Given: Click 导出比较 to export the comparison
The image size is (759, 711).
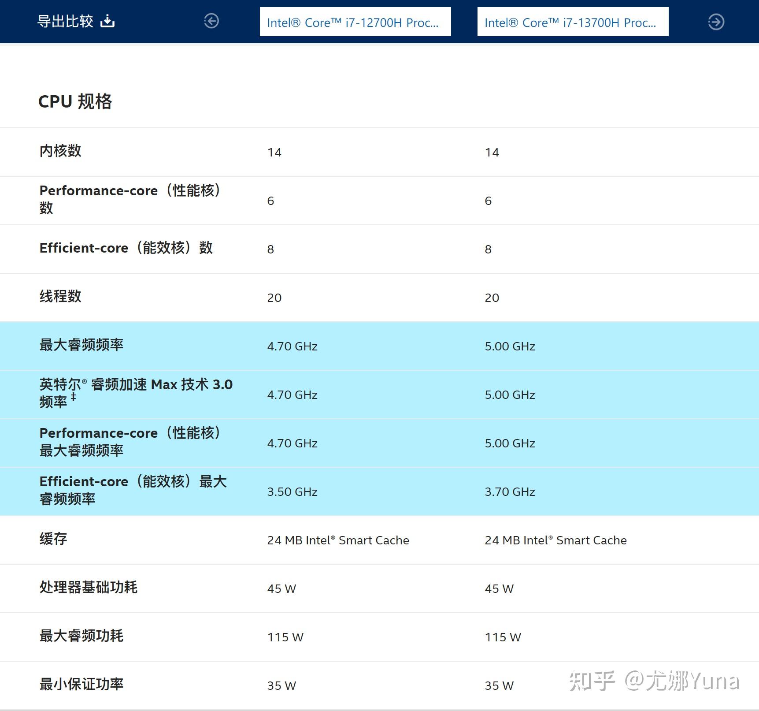Looking at the screenshot, I should pos(65,21).
